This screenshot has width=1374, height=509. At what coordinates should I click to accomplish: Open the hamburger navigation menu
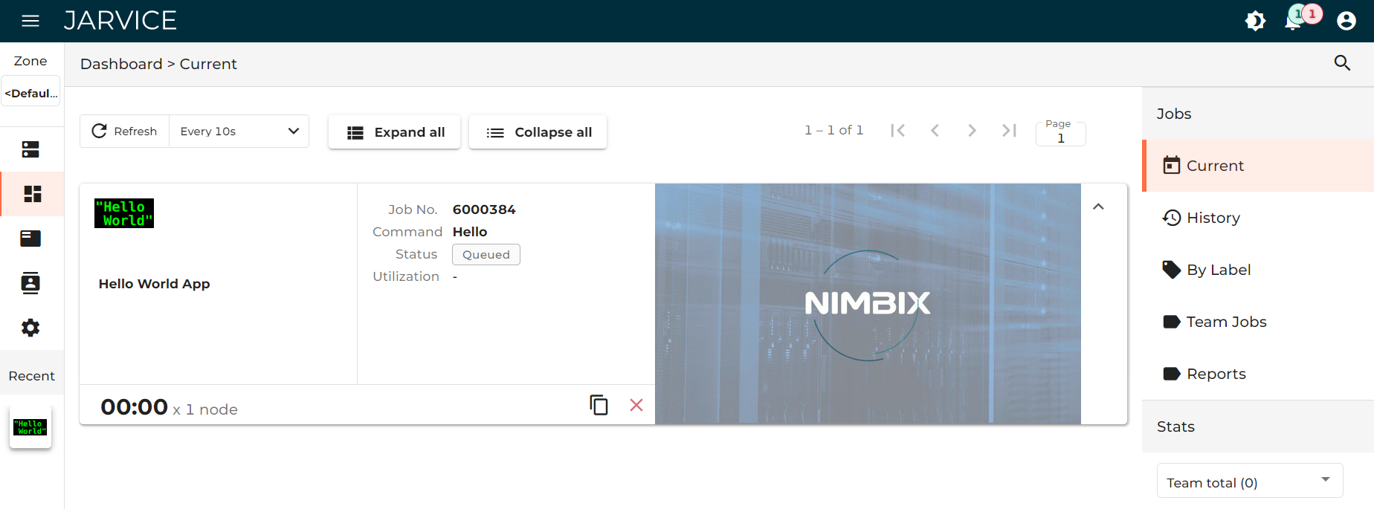(x=30, y=21)
